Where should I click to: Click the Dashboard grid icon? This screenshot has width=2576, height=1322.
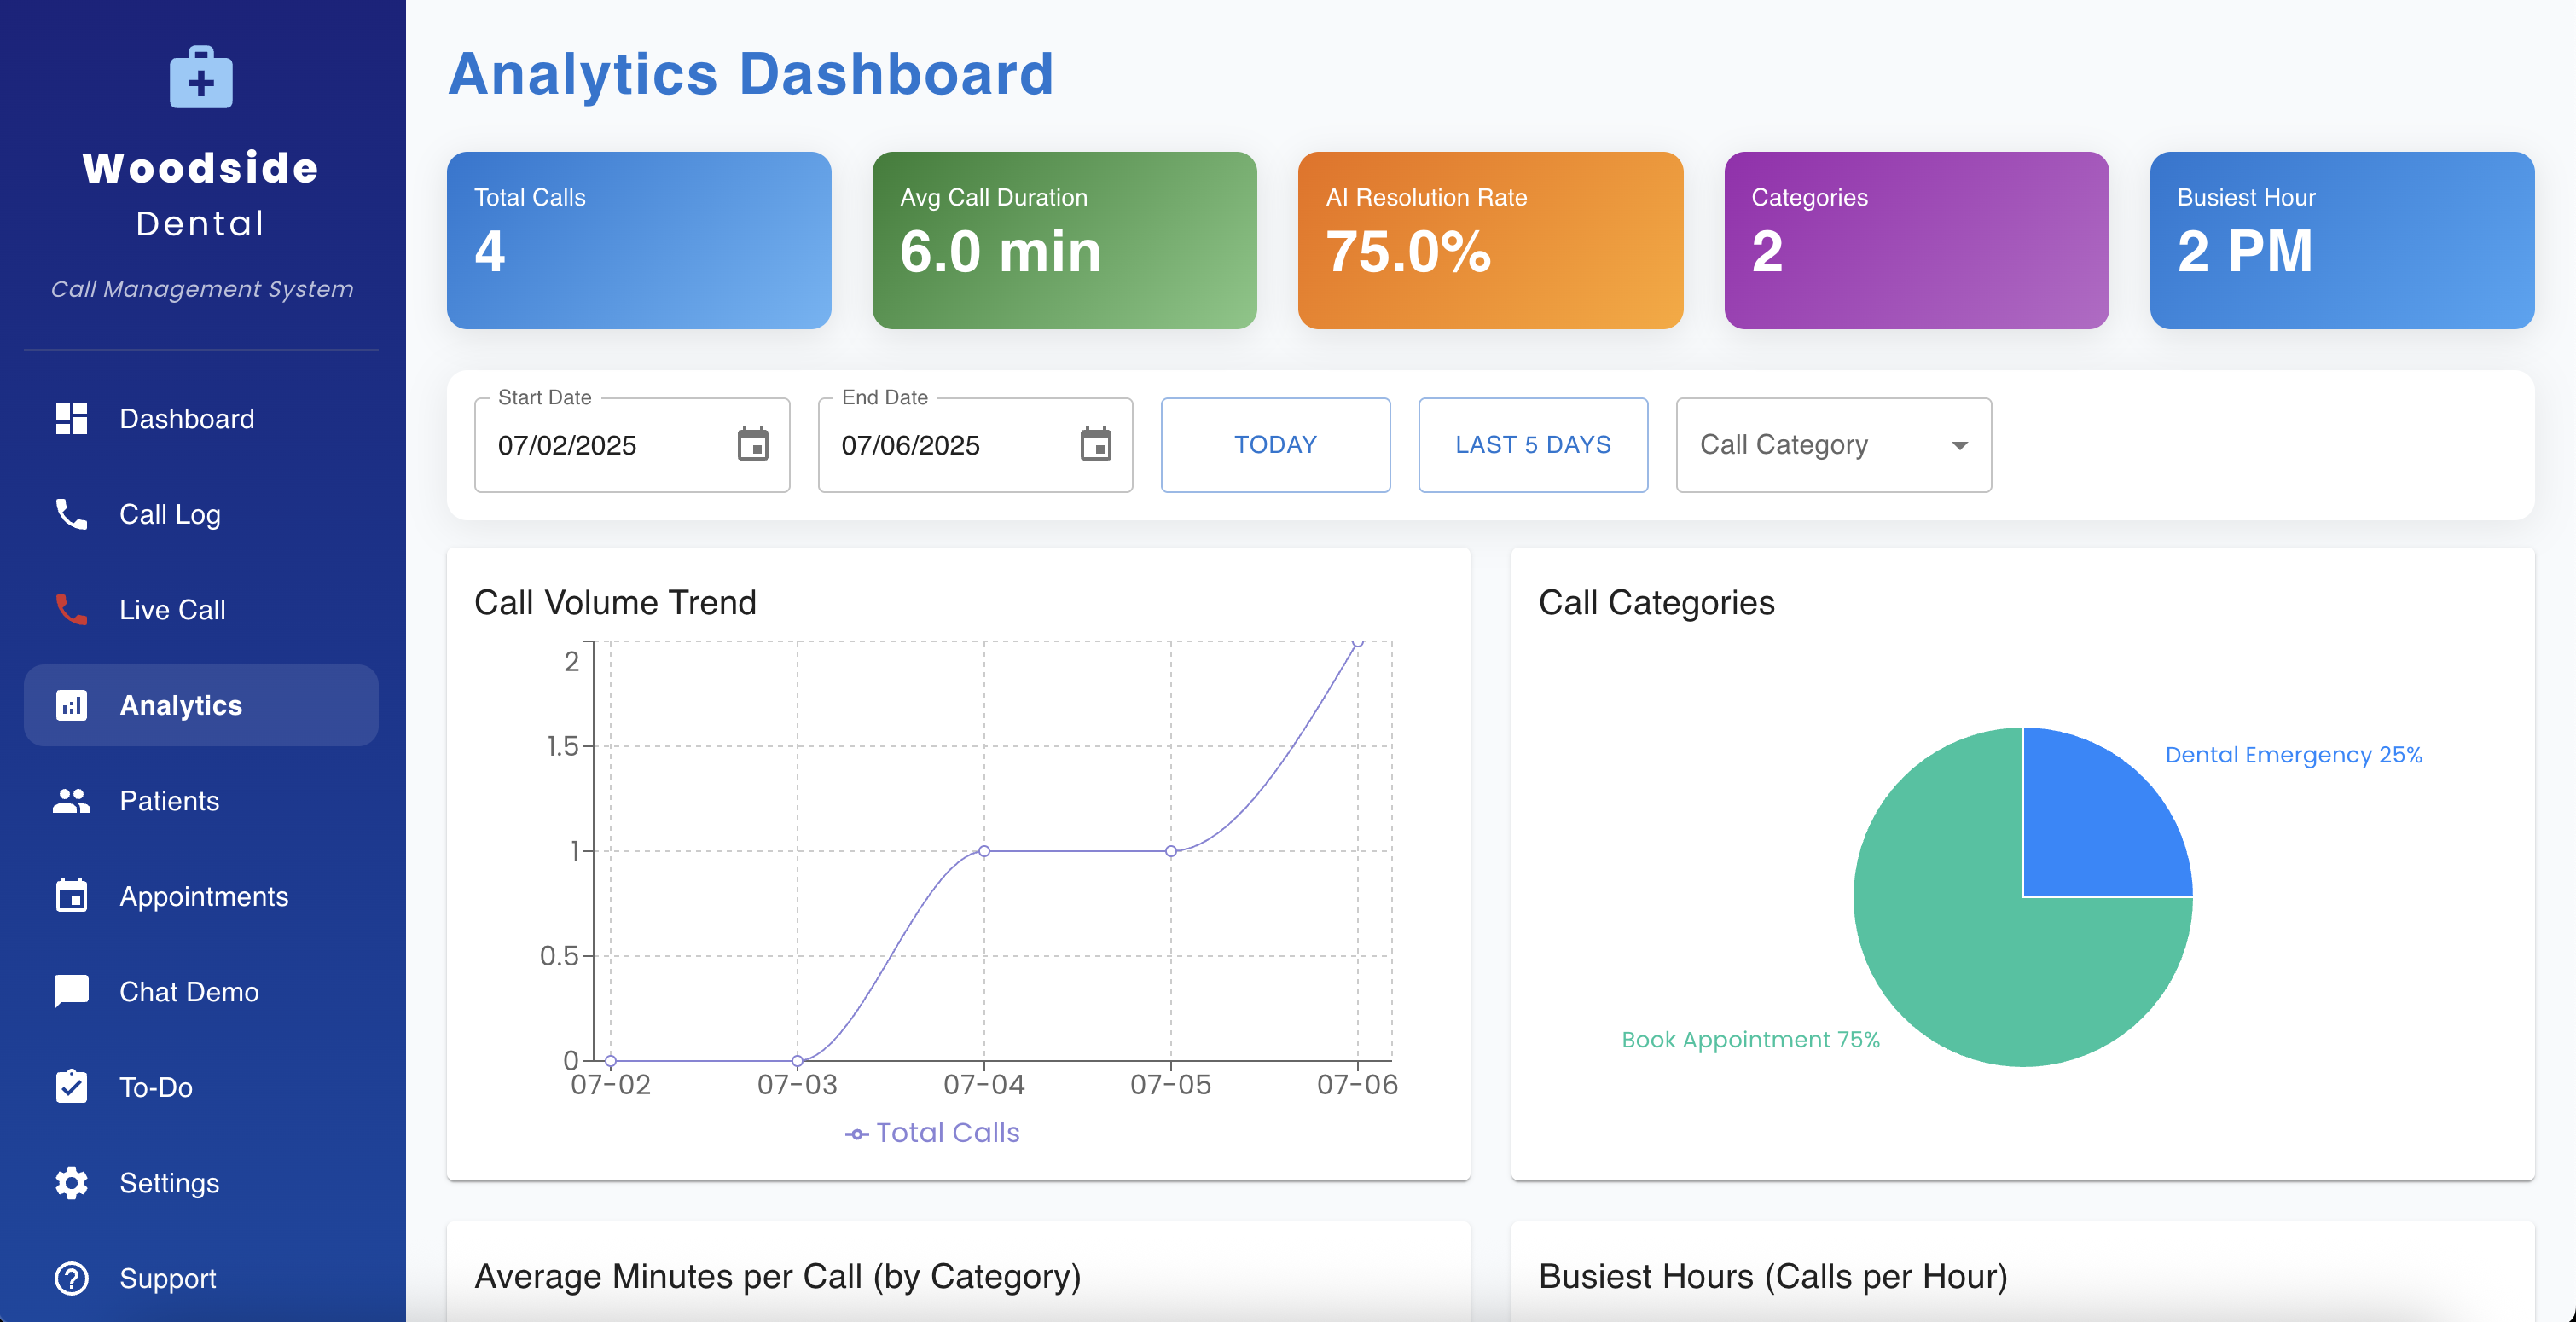click(71, 419)
